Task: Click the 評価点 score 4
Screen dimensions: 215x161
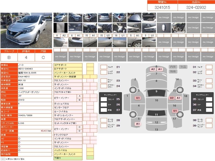Action: (26, 57)
